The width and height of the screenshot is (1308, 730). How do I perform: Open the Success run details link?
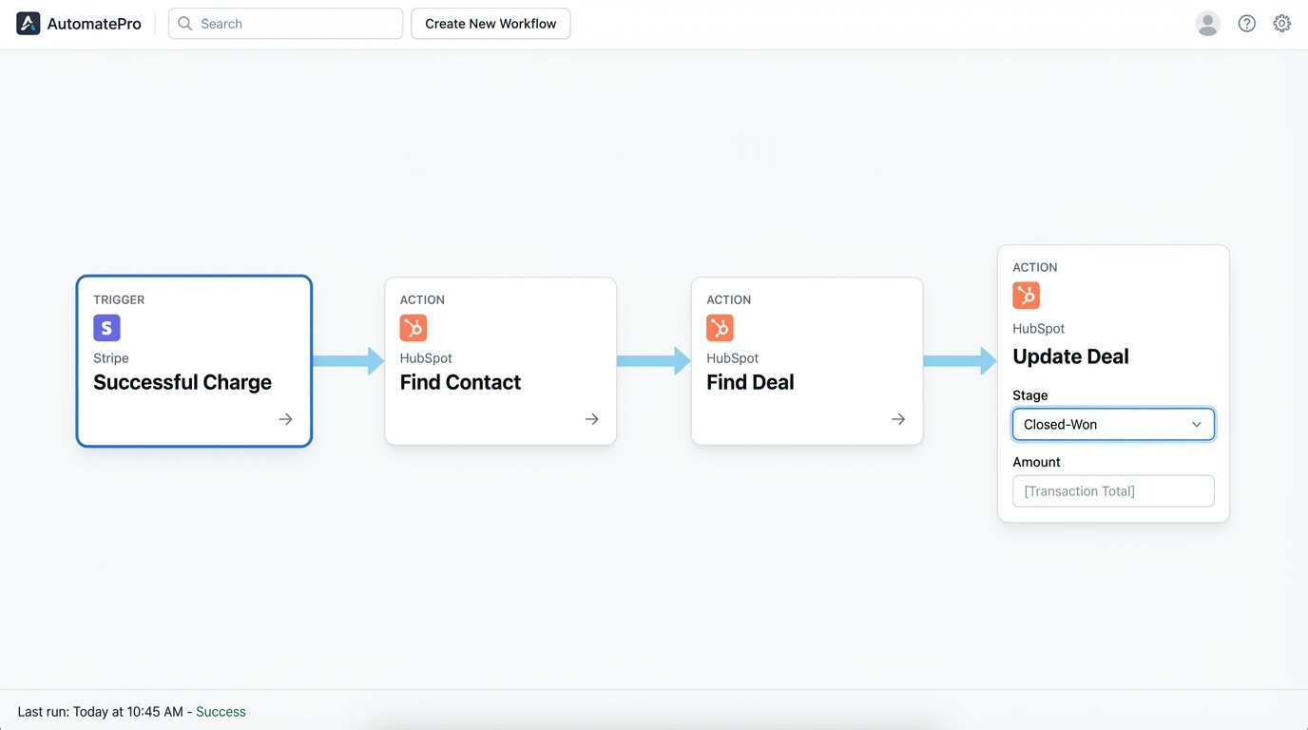[x=221, y=710]
